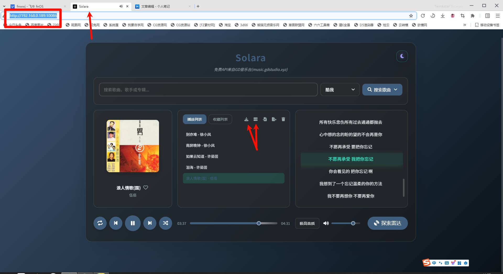The width and height of the screenshot is (503, 274).
Task: Open the browser history icon
Action: [x=433, y=16]
